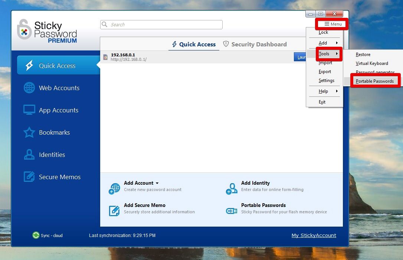Image resolution: width=403 pixels, height=260 pixels.
Task: Expand the Tools submenu arrow
Action: pyautogui.click(x=337, y=54)
